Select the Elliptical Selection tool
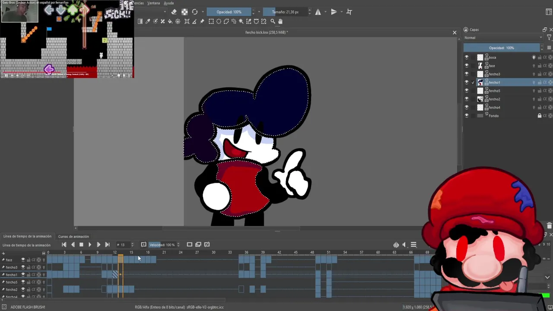 click(x=219, y=21)
